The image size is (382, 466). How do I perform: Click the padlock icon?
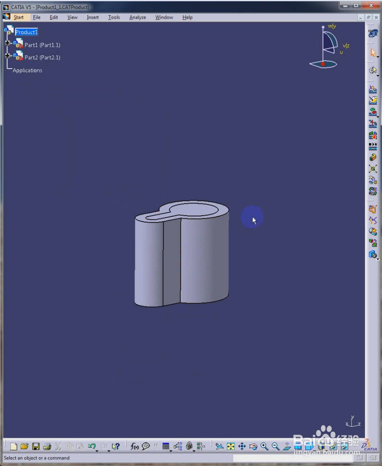[189, 446]
